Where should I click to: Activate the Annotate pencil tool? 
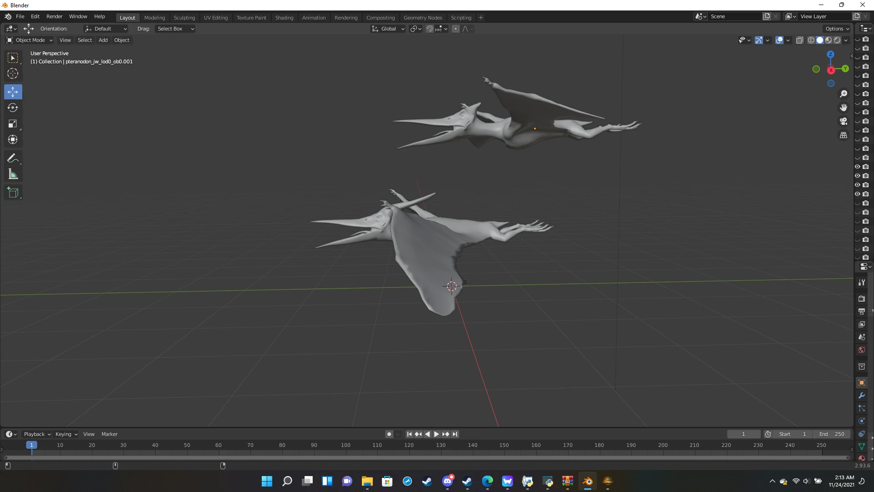tap(13, 159)
